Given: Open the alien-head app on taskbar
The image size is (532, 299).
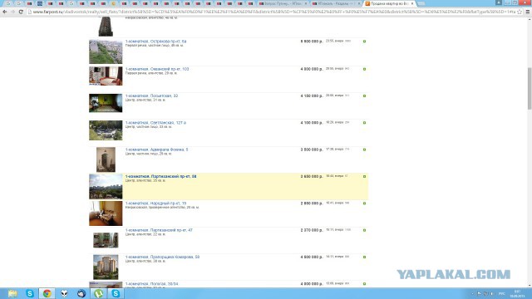Looking at the screenshot, I should (x=64, y=293).
